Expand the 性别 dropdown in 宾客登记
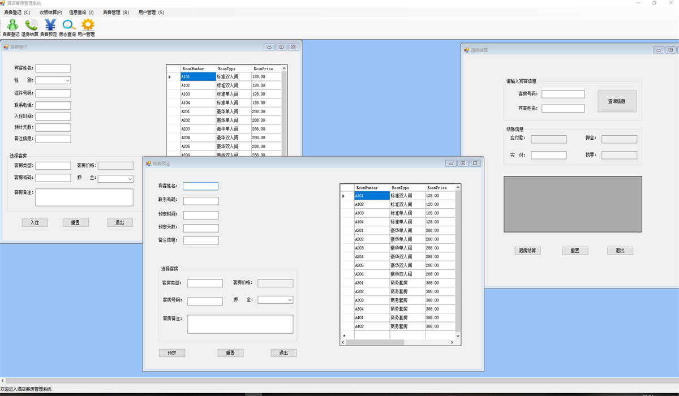 coord(67,80)
